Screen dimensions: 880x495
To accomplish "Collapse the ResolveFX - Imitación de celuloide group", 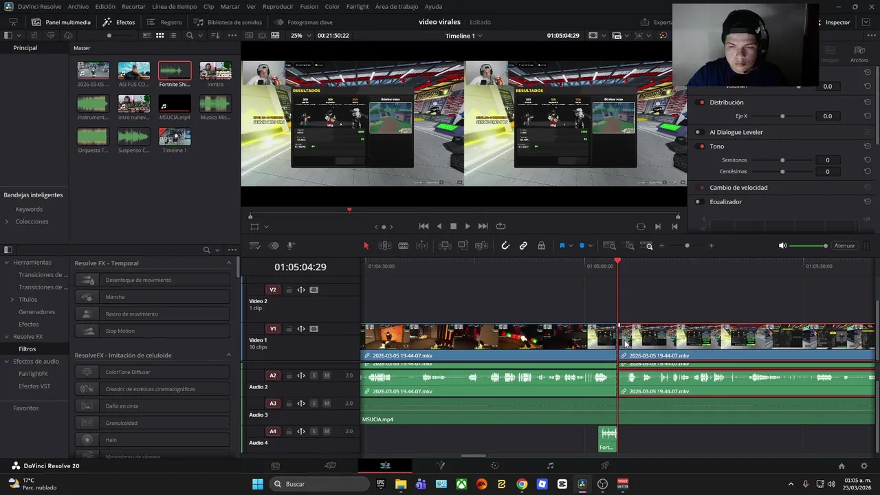I will click(229, 355).
